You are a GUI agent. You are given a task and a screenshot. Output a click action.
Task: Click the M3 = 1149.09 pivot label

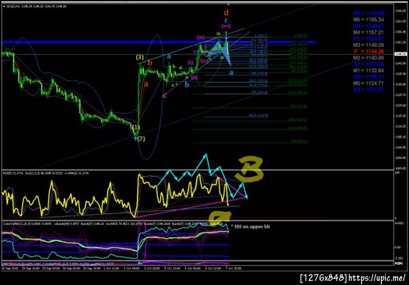[x=369, y=45]
